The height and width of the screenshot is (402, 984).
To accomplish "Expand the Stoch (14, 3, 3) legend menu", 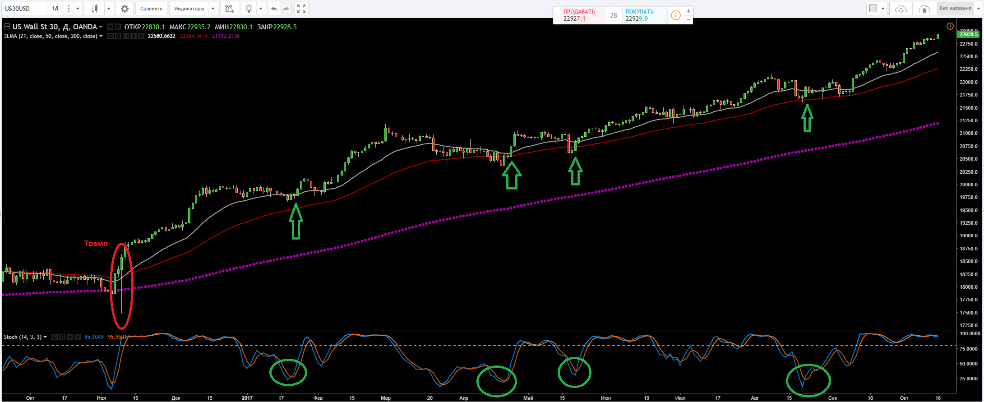I will pyautogui.click(x=45, y=337).
